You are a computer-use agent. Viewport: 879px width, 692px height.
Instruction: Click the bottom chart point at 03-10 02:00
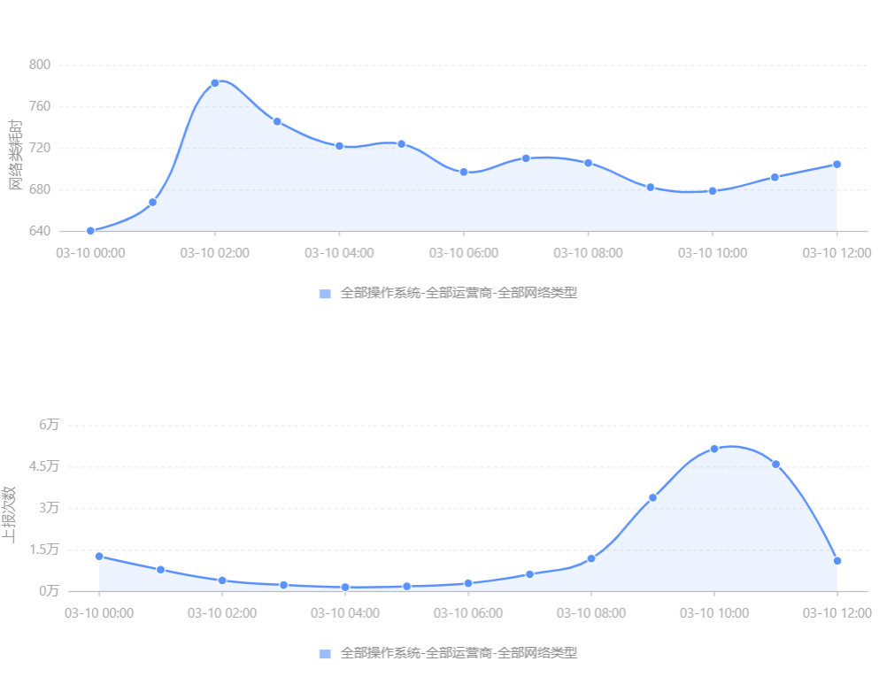click(x=222, y=581)
